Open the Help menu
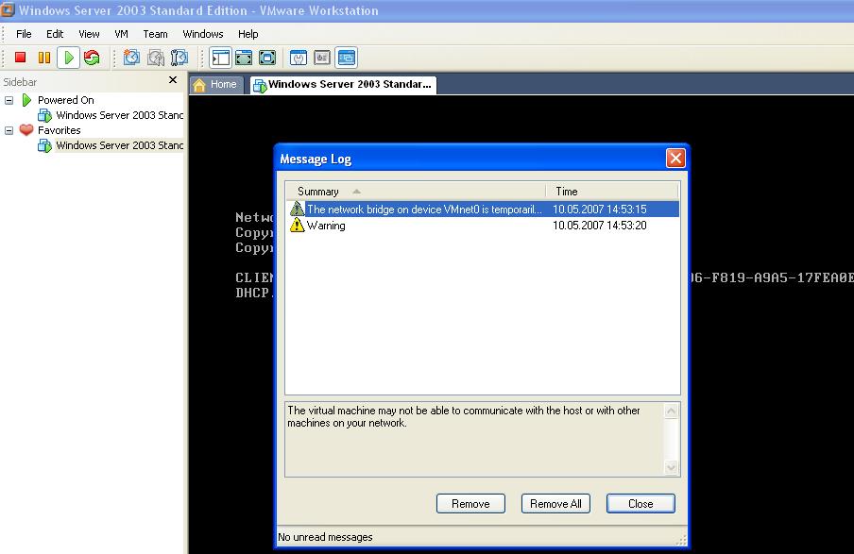 tap(248, 34)
